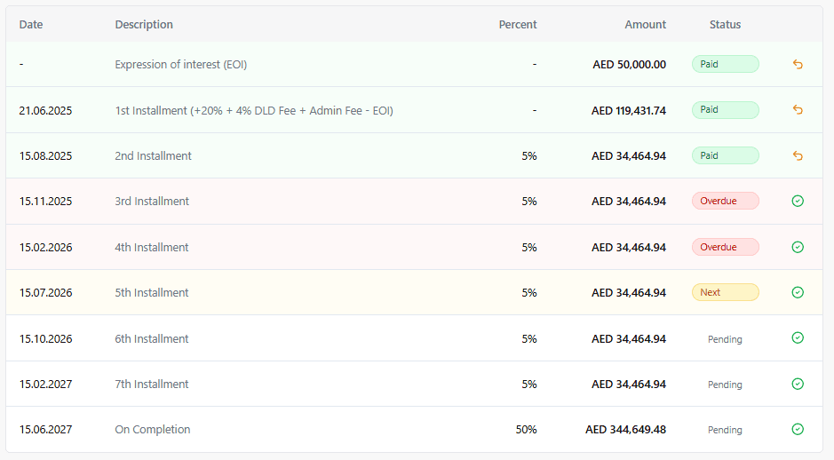834x460 pixels.
Task: Click 5% in the 3rd Installment row
Action: coord(529,201)
